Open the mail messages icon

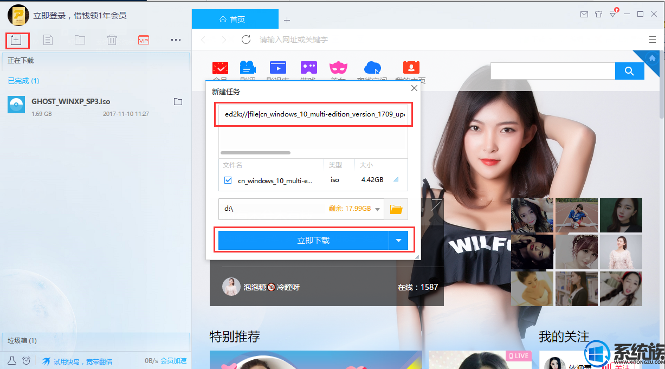584,14
